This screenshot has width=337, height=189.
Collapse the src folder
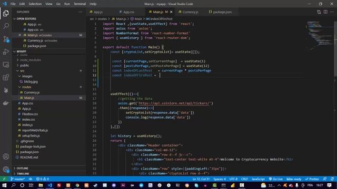(x=22, y=71)
